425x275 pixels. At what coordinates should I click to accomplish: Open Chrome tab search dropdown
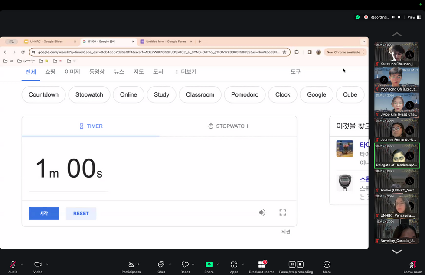[363, 42]
